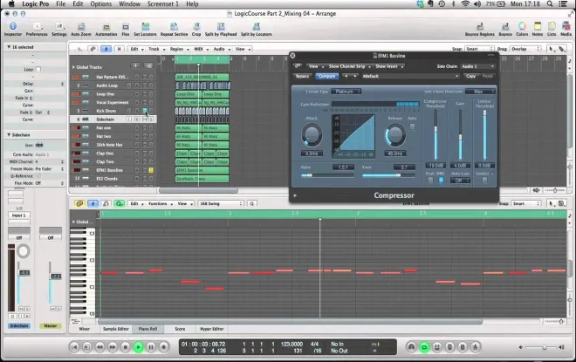Click Show Insert in plugin header

(389, 66)
